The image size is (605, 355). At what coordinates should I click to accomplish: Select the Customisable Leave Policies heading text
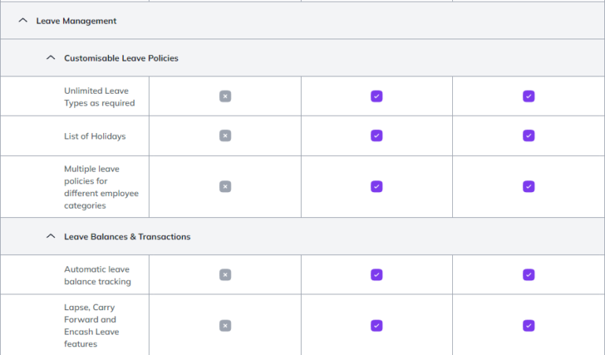121,58
